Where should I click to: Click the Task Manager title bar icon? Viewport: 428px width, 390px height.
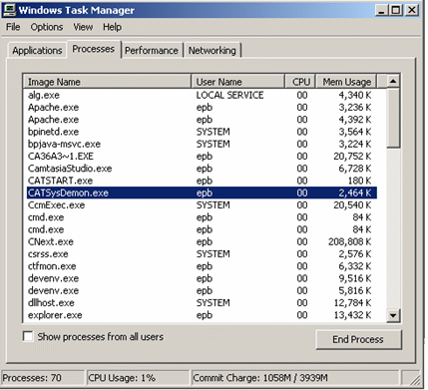pos(9,10)
